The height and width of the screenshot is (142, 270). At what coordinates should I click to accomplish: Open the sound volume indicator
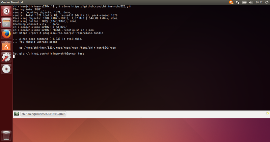pyautogui.click(x=251, y=2)
